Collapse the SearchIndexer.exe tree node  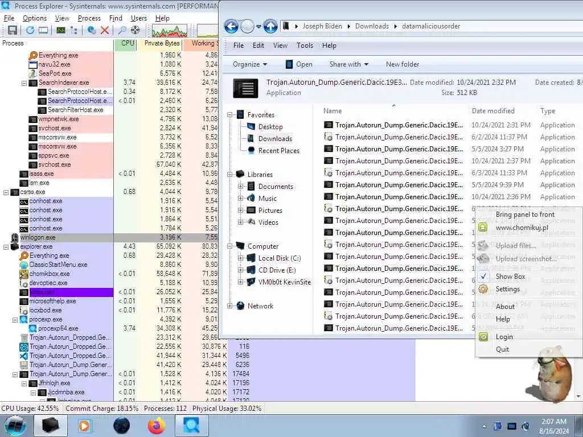tap(24, 83)
